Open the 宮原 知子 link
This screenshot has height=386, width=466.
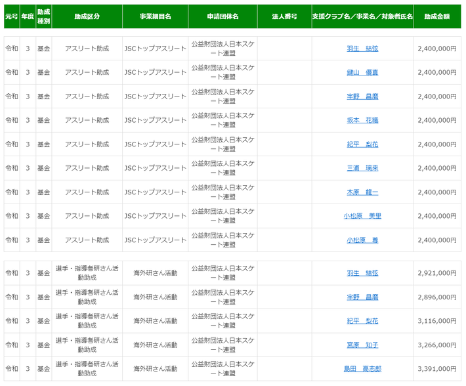pos(362,345)
